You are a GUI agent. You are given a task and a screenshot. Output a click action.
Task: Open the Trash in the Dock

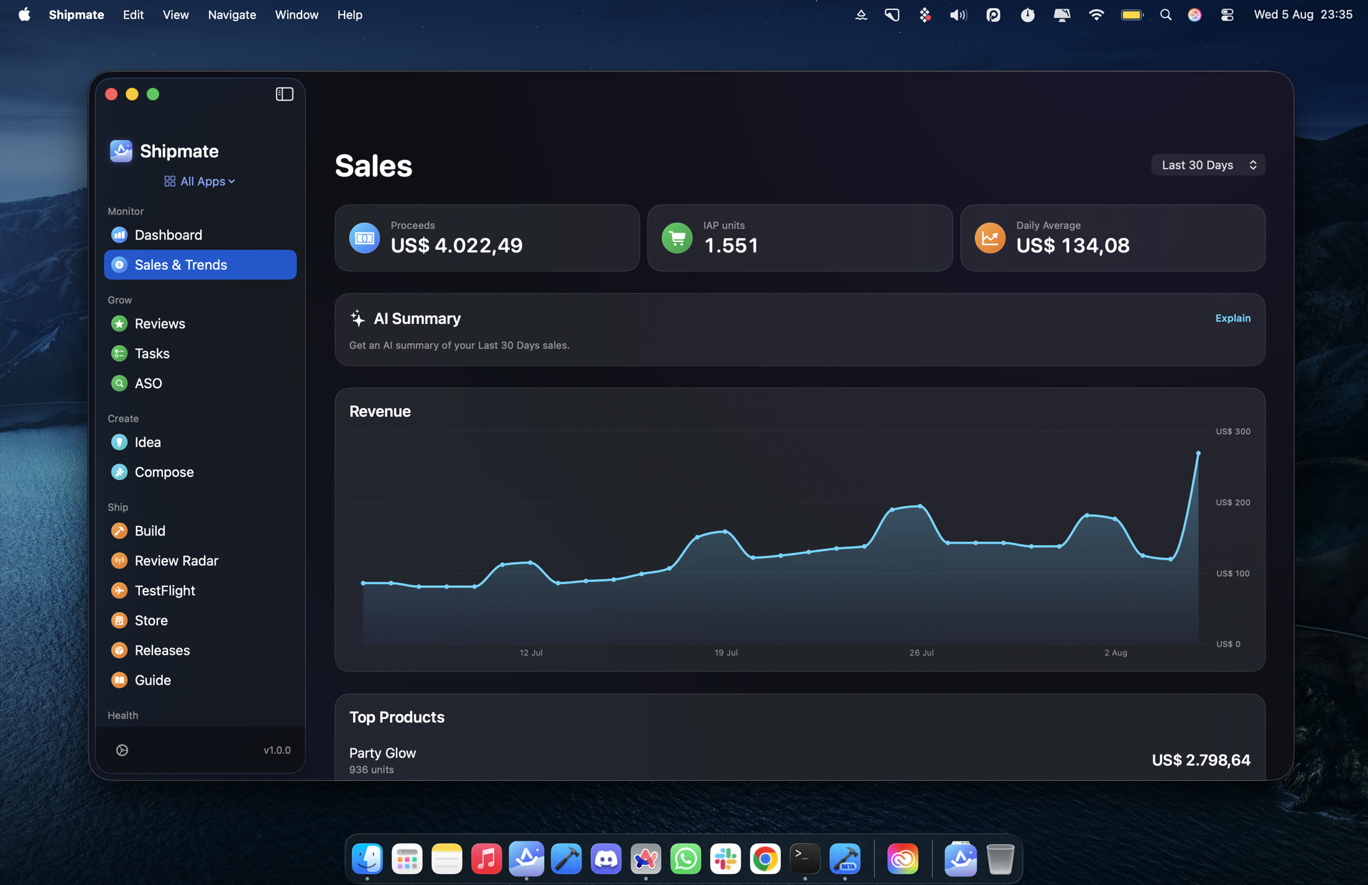[x=1001, y=859]
